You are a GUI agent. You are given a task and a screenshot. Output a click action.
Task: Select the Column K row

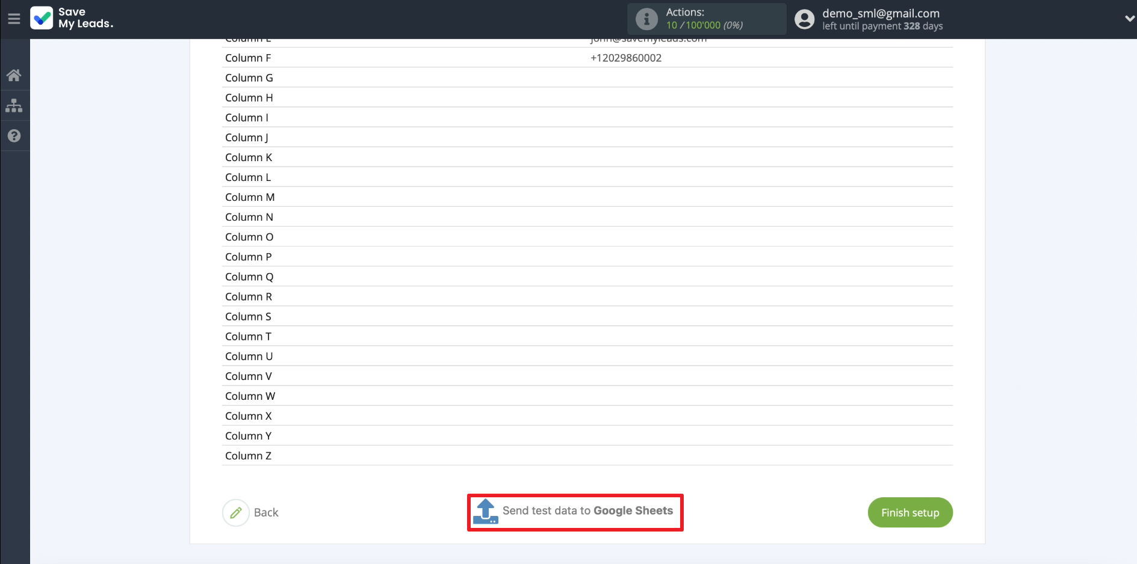(x=587, y=157)
